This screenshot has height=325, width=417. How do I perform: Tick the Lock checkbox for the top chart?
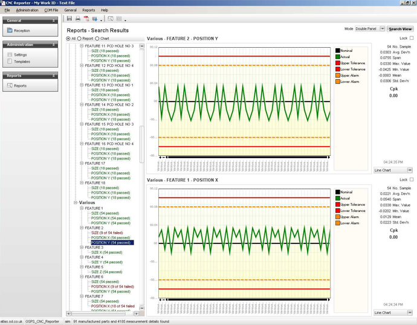pyautogui.click(x=412, y=38)
